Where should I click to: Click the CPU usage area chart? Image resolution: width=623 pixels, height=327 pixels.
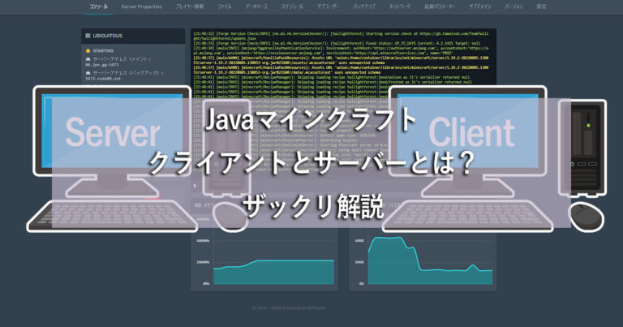tap(430, 260)
